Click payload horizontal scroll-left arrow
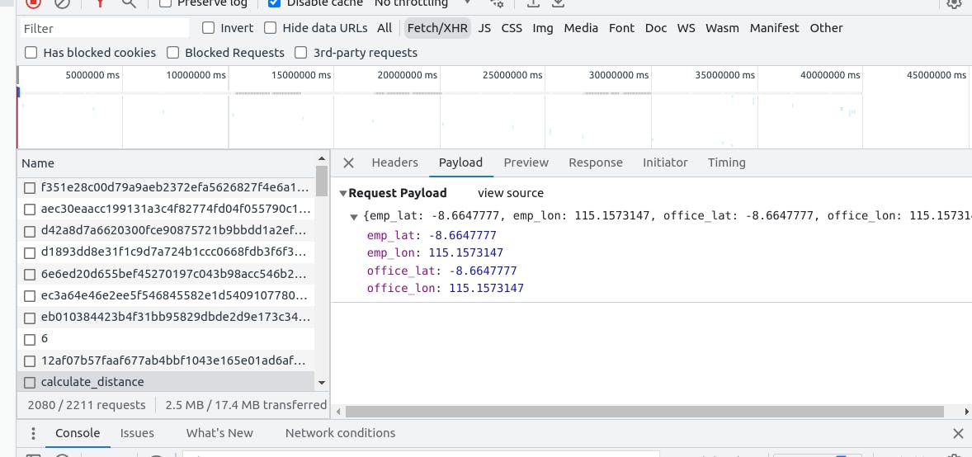 click(x=338, y=412)
